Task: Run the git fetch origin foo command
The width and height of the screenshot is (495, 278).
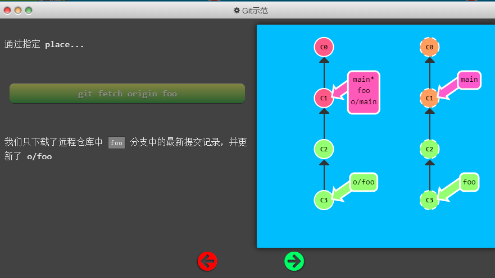Action: pos(127,94)
